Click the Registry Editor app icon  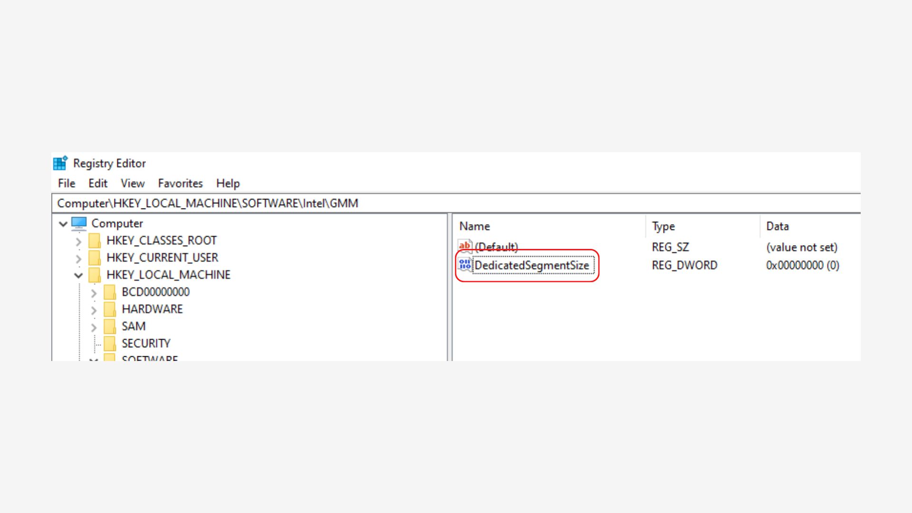click(60, 163)
